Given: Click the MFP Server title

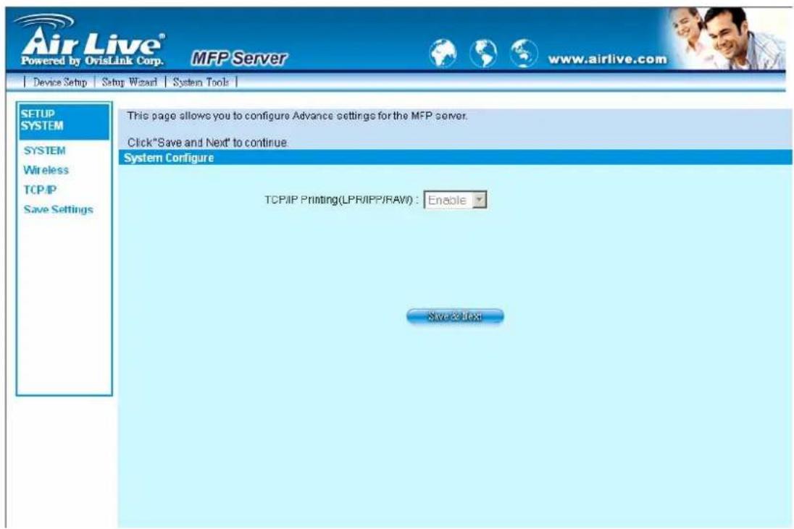Looking at the screenshot, I should pos(239,58).
